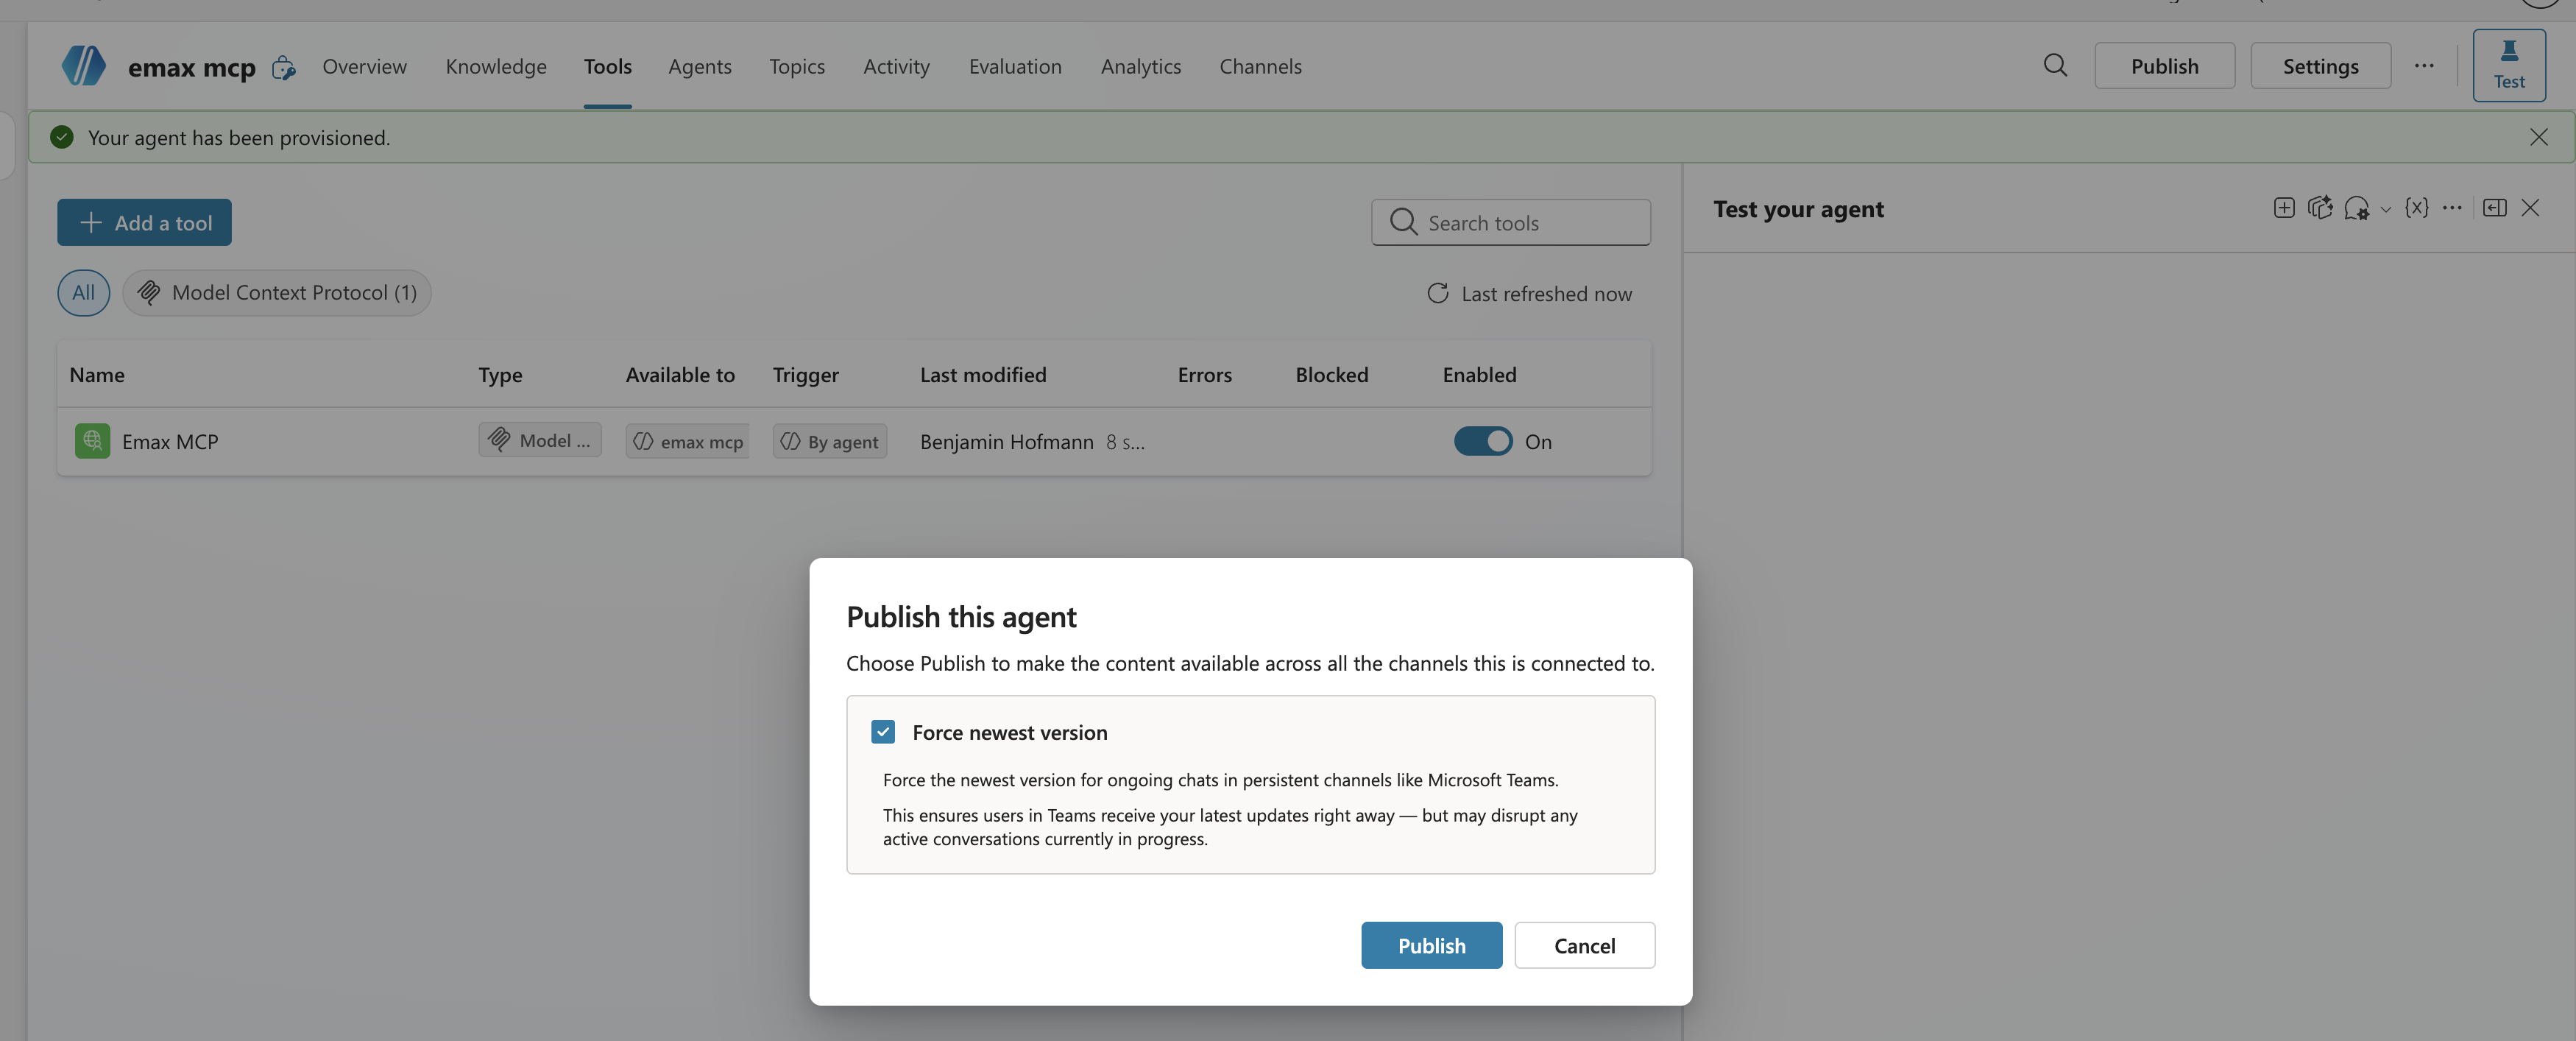Click Add a tool button
Viewport: 2576px width, 1041px height.
click(144, 222)
